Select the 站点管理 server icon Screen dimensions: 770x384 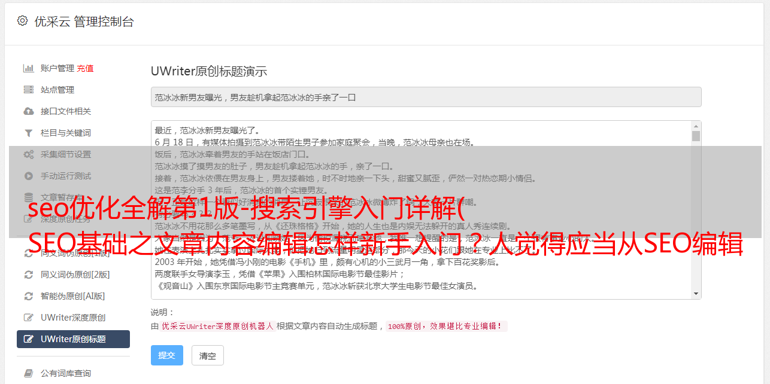[x=28, y=90]
